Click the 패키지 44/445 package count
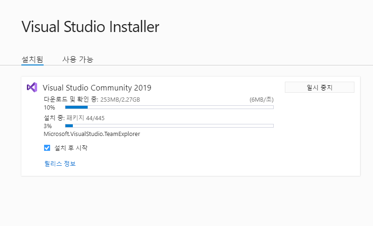This screenshot has height=226, width=373. (86, 118)
